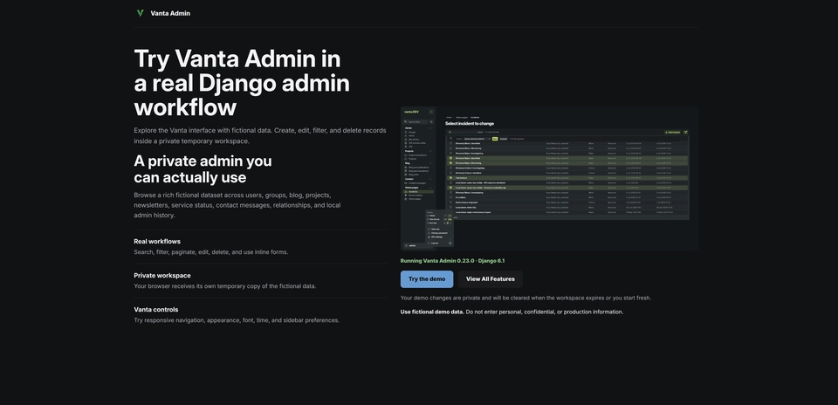Click the "Use fictional demo data." warning text
Screen dimensions: 838x405
[x=432, y=312]
